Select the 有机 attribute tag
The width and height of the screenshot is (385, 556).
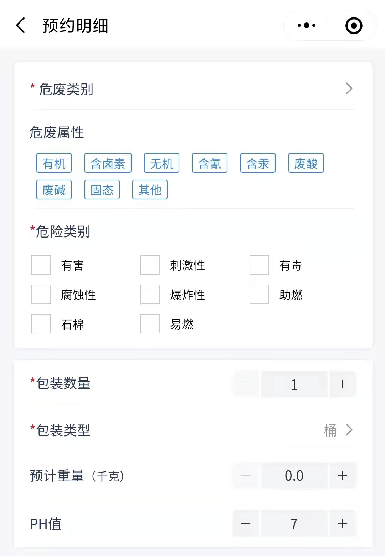[54, 163]
